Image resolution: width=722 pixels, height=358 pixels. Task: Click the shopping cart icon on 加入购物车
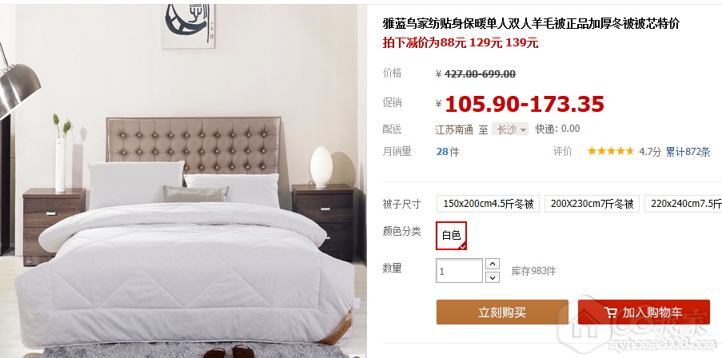[611, 313]
